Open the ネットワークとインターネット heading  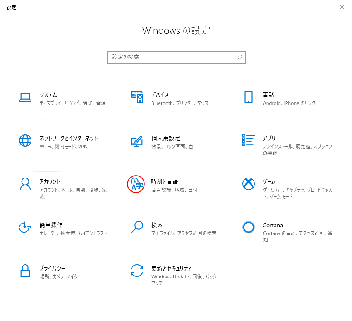click(69, 138)
